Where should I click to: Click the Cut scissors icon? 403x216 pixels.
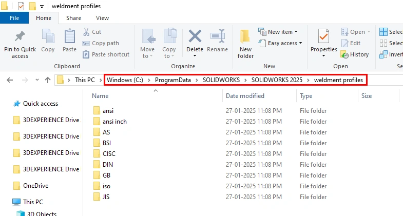click(86, 32)
